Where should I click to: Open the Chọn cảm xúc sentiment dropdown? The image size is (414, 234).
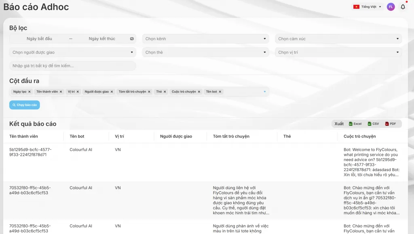tap(338, 39)
